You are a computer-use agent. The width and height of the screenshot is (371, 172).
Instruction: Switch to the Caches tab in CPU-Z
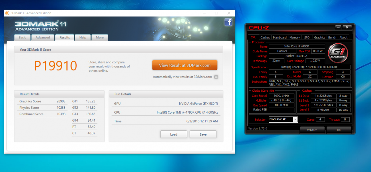pos(265,38)
